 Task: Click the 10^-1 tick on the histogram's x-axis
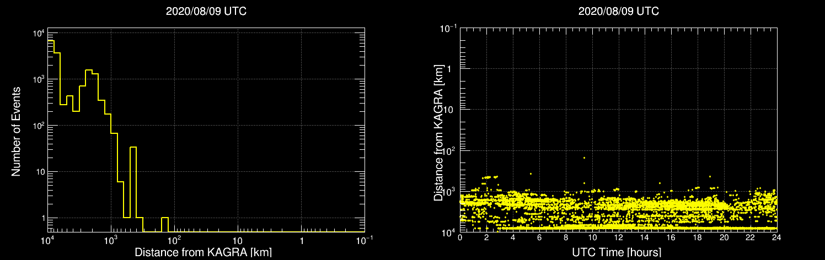tap(363, 239)
